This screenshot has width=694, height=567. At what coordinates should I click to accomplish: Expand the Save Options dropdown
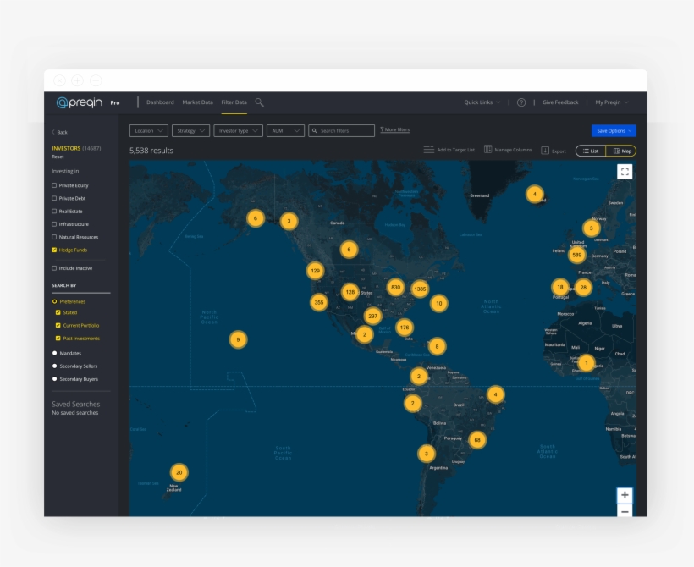(x=614, y=131)
